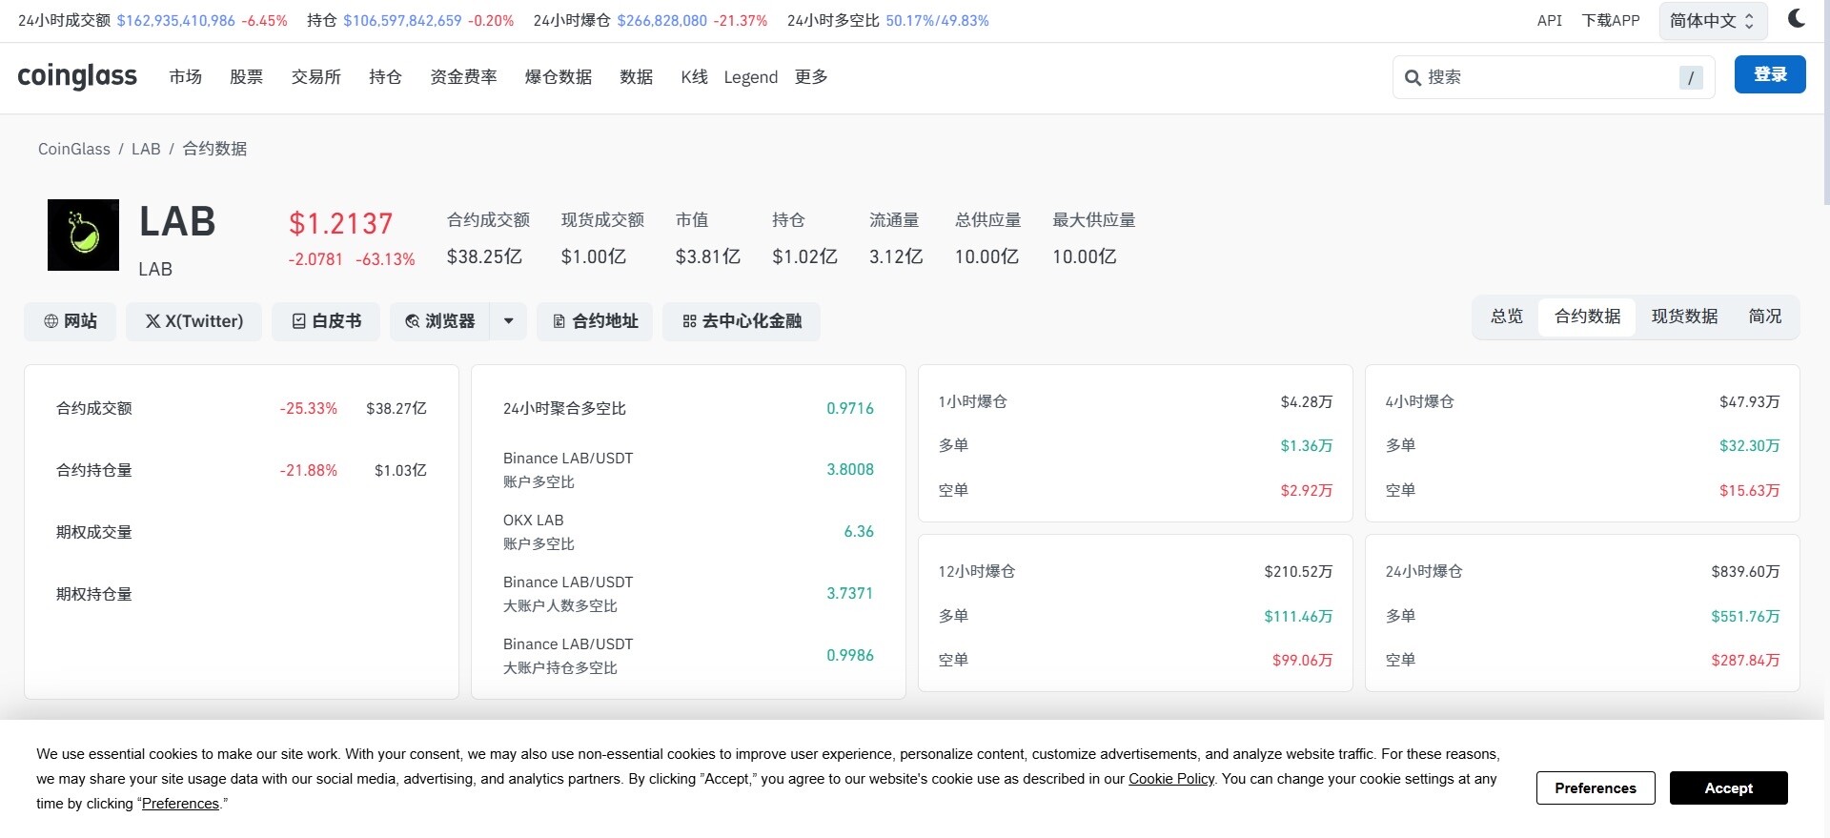Image resolution: width=1830 pixels, height=838 pixels.
Task: Open the 网站 website button
Action: click(71, 321)
